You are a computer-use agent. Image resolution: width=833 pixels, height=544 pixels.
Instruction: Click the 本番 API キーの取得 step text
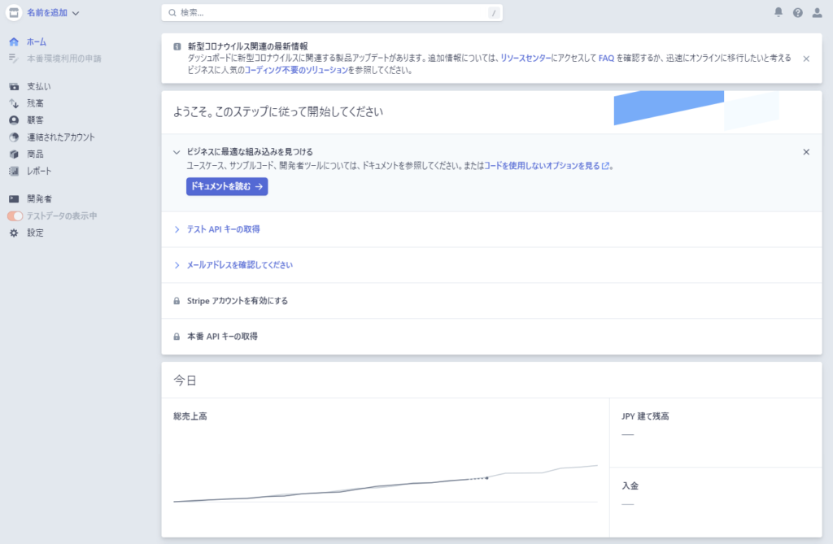pyautogui.click(x=222, y=337)
